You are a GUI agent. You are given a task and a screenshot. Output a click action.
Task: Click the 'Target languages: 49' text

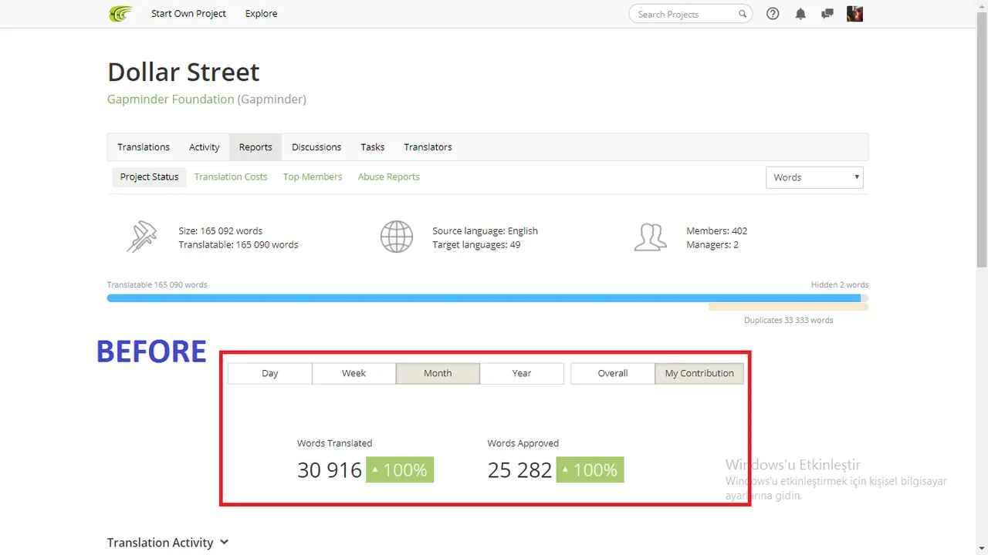click(x=476, y=244)
